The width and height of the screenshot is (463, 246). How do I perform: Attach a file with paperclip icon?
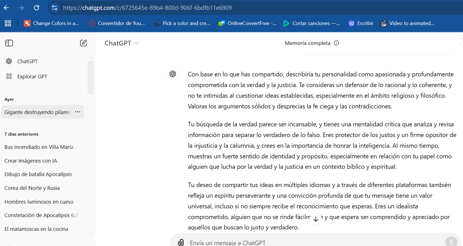pyautogui.click(x=181, y=242)
